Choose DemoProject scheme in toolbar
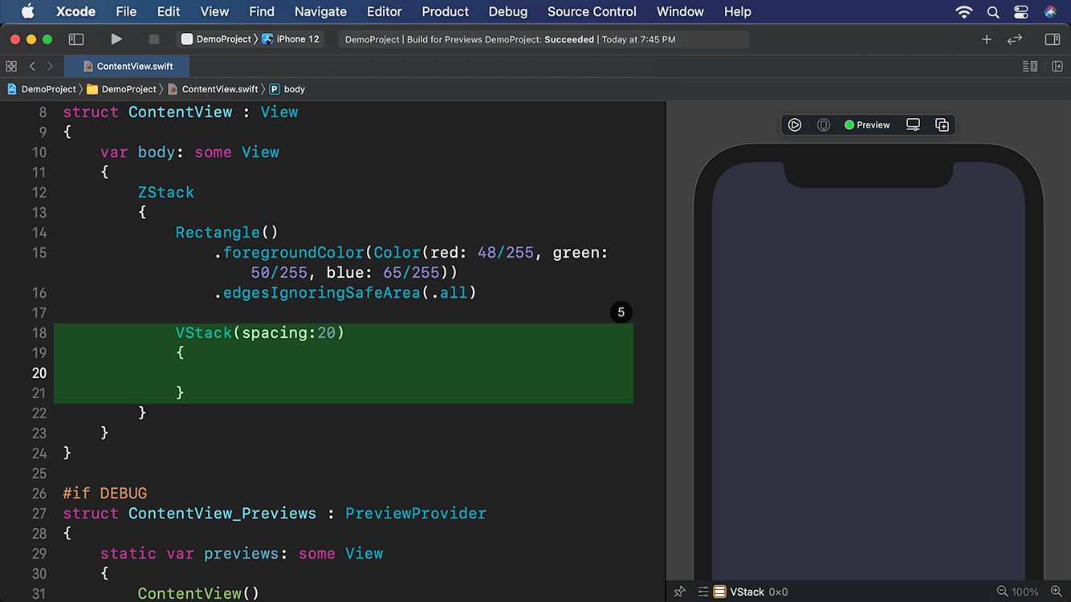The image size is (1071, 602). click(x=217, y=39)
